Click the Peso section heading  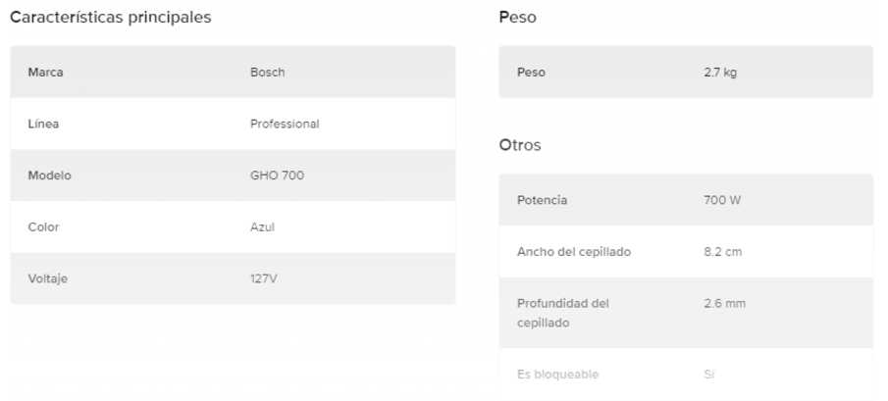tap(517, 18)
